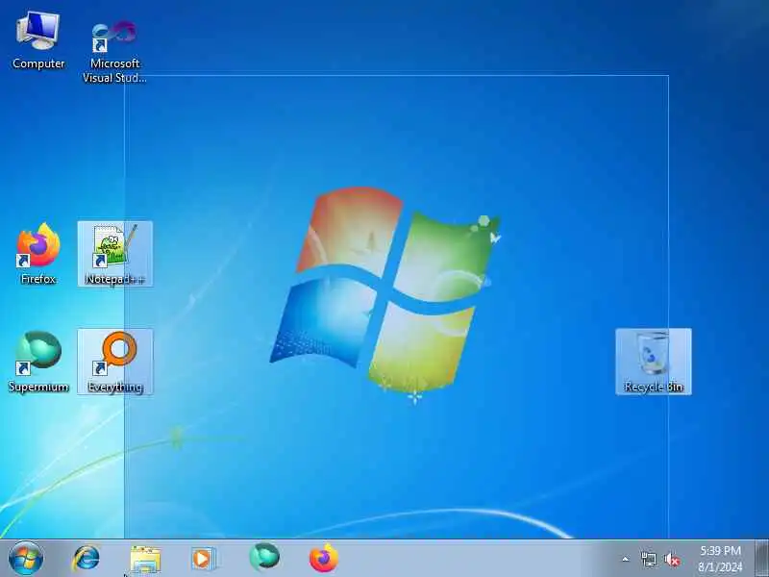Click the "Computer" icon label
Screen dimensions: 769x577
38,63
